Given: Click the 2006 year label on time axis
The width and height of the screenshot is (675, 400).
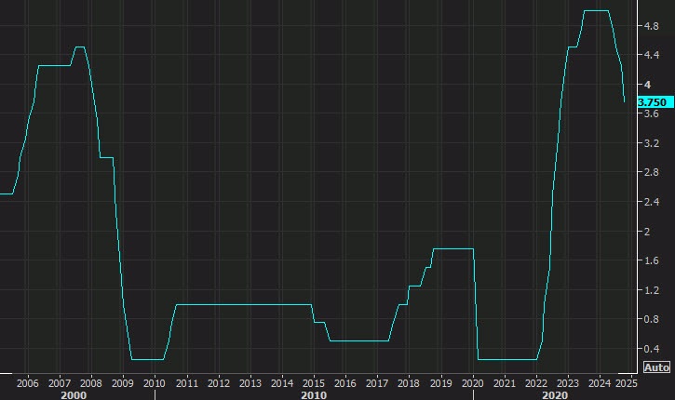Looking at the screenshot, I should click(x=28, y=382).
